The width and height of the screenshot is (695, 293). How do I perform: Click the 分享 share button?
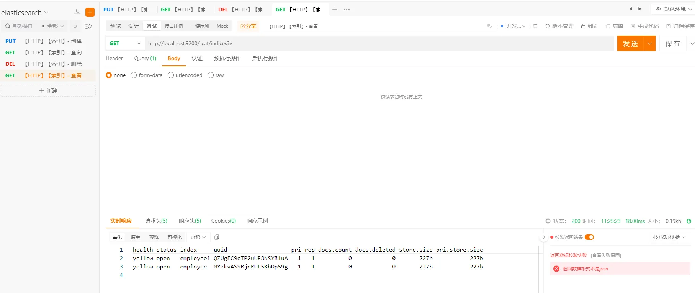(x=248, y=26)
